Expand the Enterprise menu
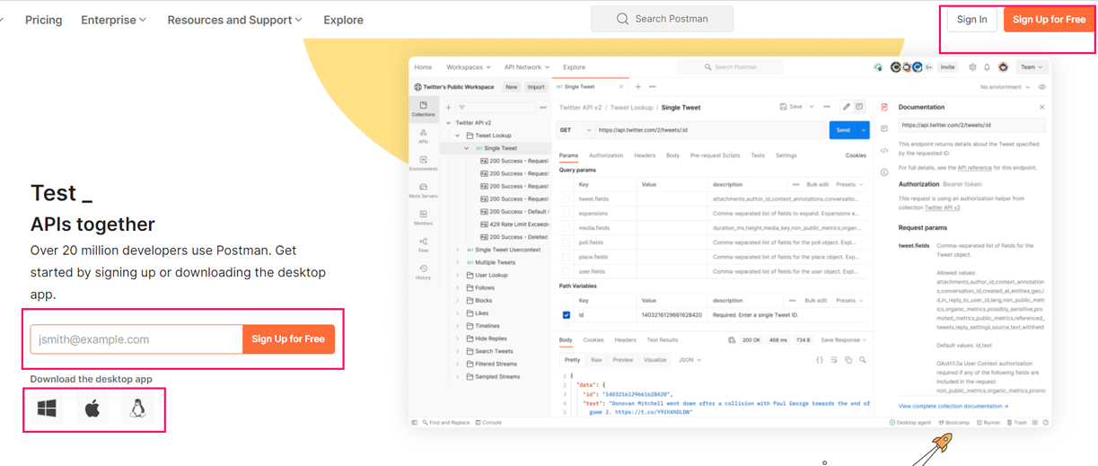Viewport: 1098px width, 466px height. pyautogui.click(x=114, y=20)
